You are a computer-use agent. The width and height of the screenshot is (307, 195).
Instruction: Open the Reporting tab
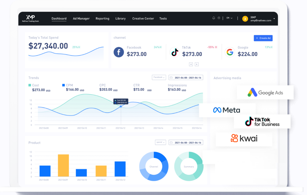(x=103, y=18)
